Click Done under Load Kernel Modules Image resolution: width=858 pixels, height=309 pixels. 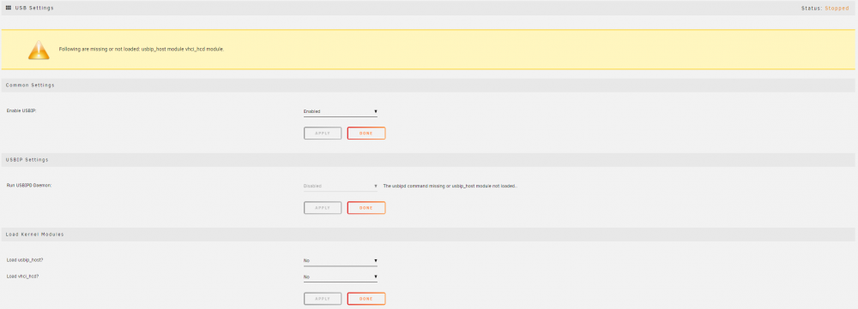[x=366, y=299]
